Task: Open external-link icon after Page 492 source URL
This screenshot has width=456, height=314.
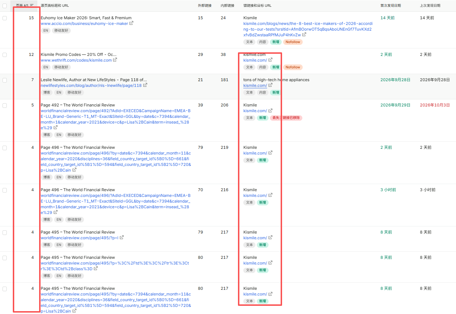Action: coord(55,127)
